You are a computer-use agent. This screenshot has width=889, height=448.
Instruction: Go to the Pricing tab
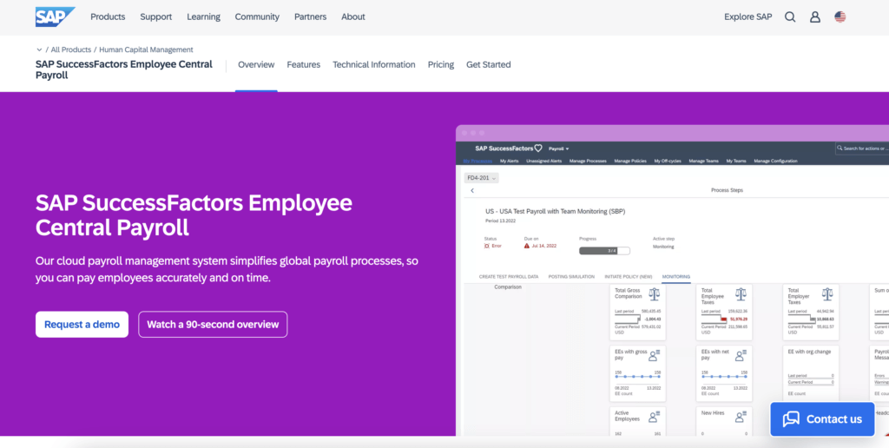[441, 65]
